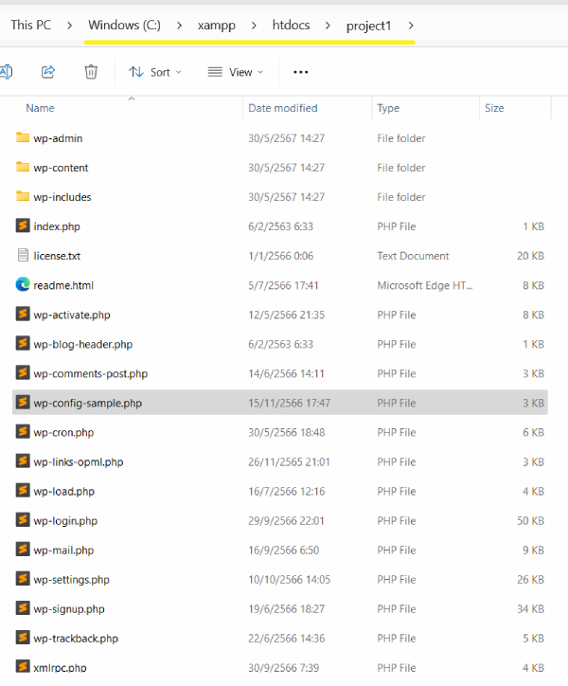Open the Sort dropdown

tap(155, 72)
